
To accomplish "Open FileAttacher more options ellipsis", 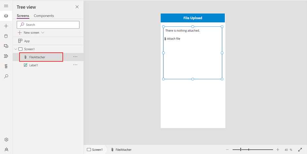I will coord(75,57).
